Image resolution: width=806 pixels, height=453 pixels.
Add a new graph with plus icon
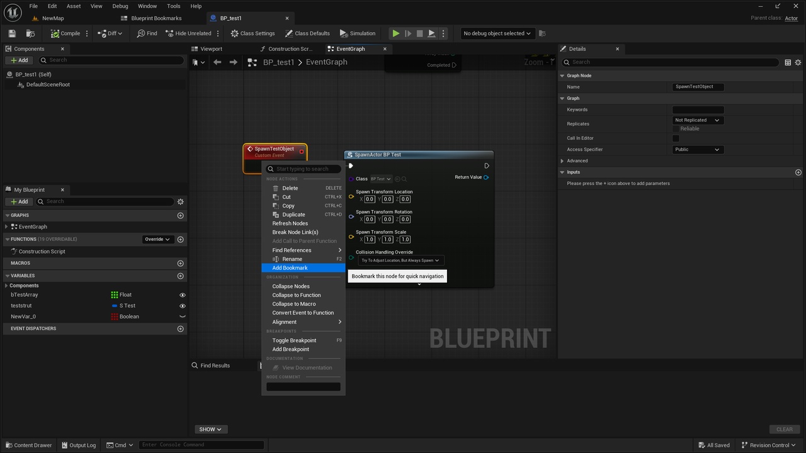(181, 215)
